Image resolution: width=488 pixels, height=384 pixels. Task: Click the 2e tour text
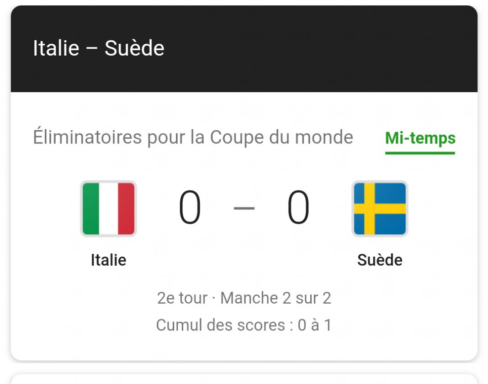[x=182, y=298]
